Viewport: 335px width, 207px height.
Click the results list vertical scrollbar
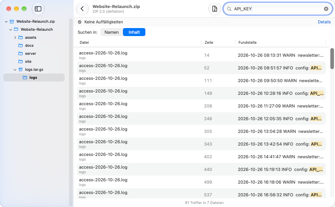pos(332,58)
